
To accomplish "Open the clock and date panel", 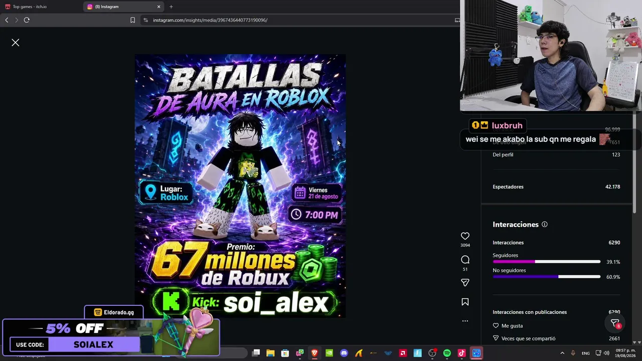I will point(625,353).
